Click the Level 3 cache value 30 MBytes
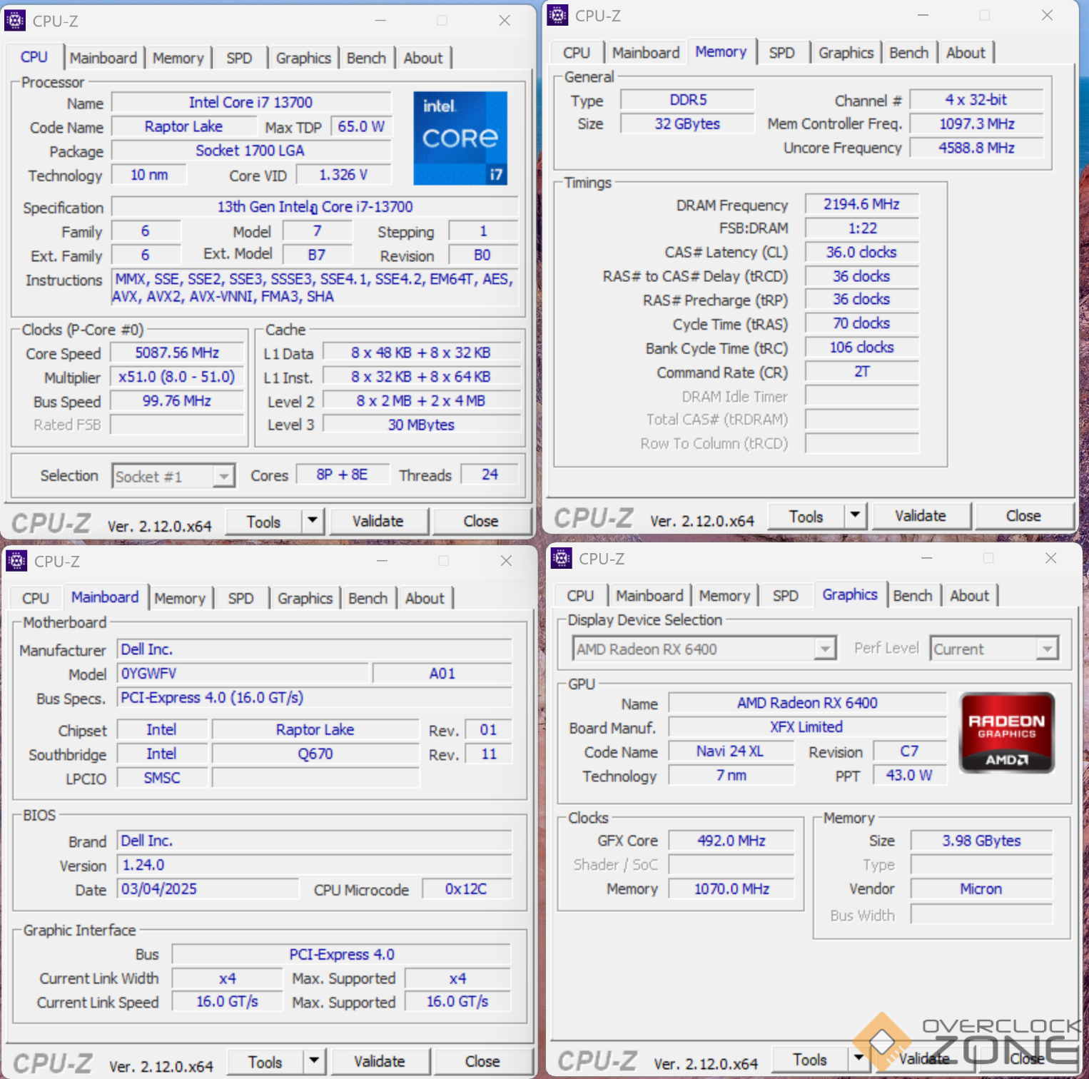 point(422,425)
